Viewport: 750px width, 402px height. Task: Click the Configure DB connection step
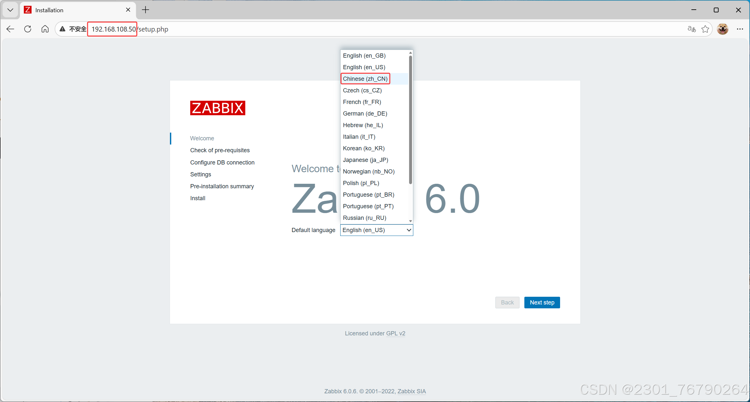pyautogui.click(x=222, y=163)
